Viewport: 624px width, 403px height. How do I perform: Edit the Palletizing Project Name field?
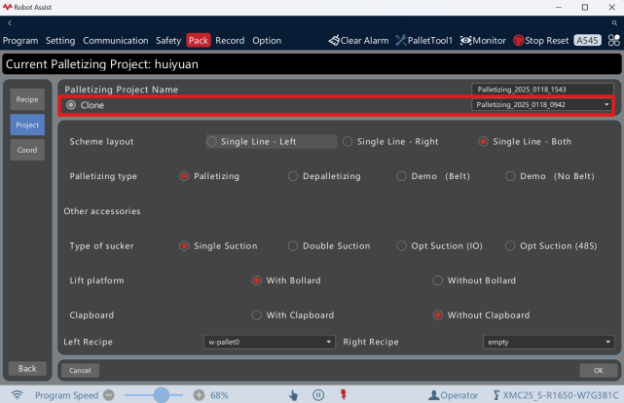pyautogui.click(x=542, y=90)
